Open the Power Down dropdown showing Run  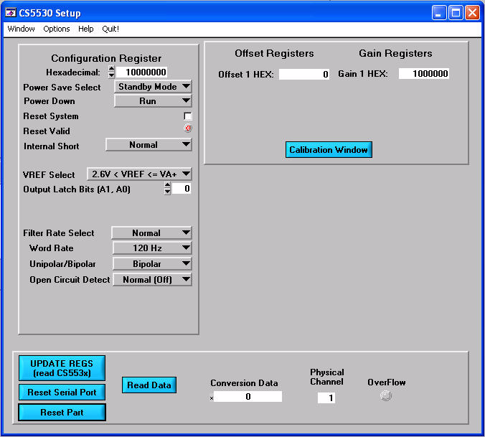click(153, 101)
